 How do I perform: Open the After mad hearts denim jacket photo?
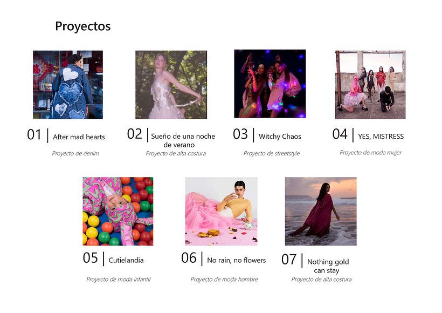(x=68, y=85)
